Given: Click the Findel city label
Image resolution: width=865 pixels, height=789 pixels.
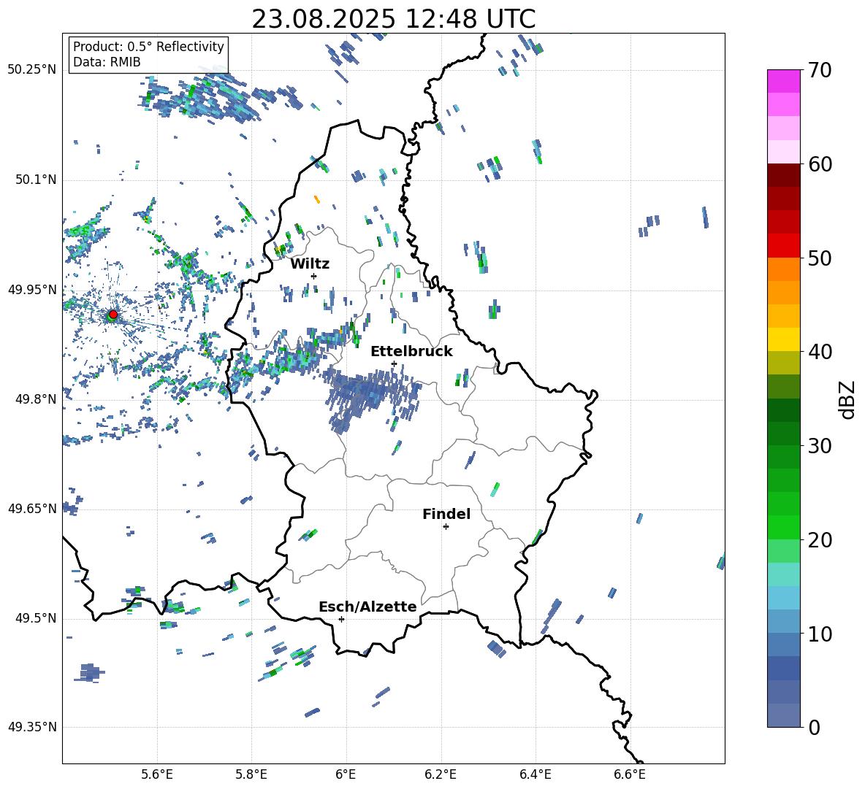Looking at the screenshot, I should coord(446,514).
